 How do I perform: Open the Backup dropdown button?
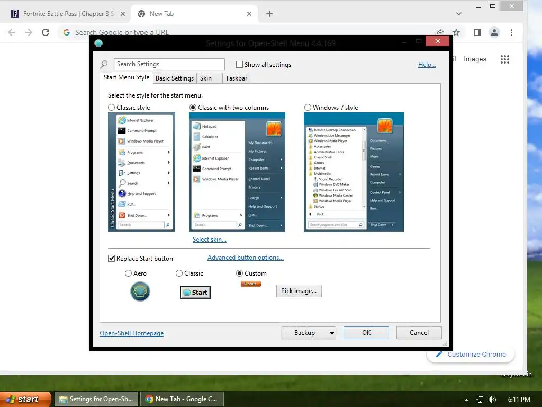[309, 333]
